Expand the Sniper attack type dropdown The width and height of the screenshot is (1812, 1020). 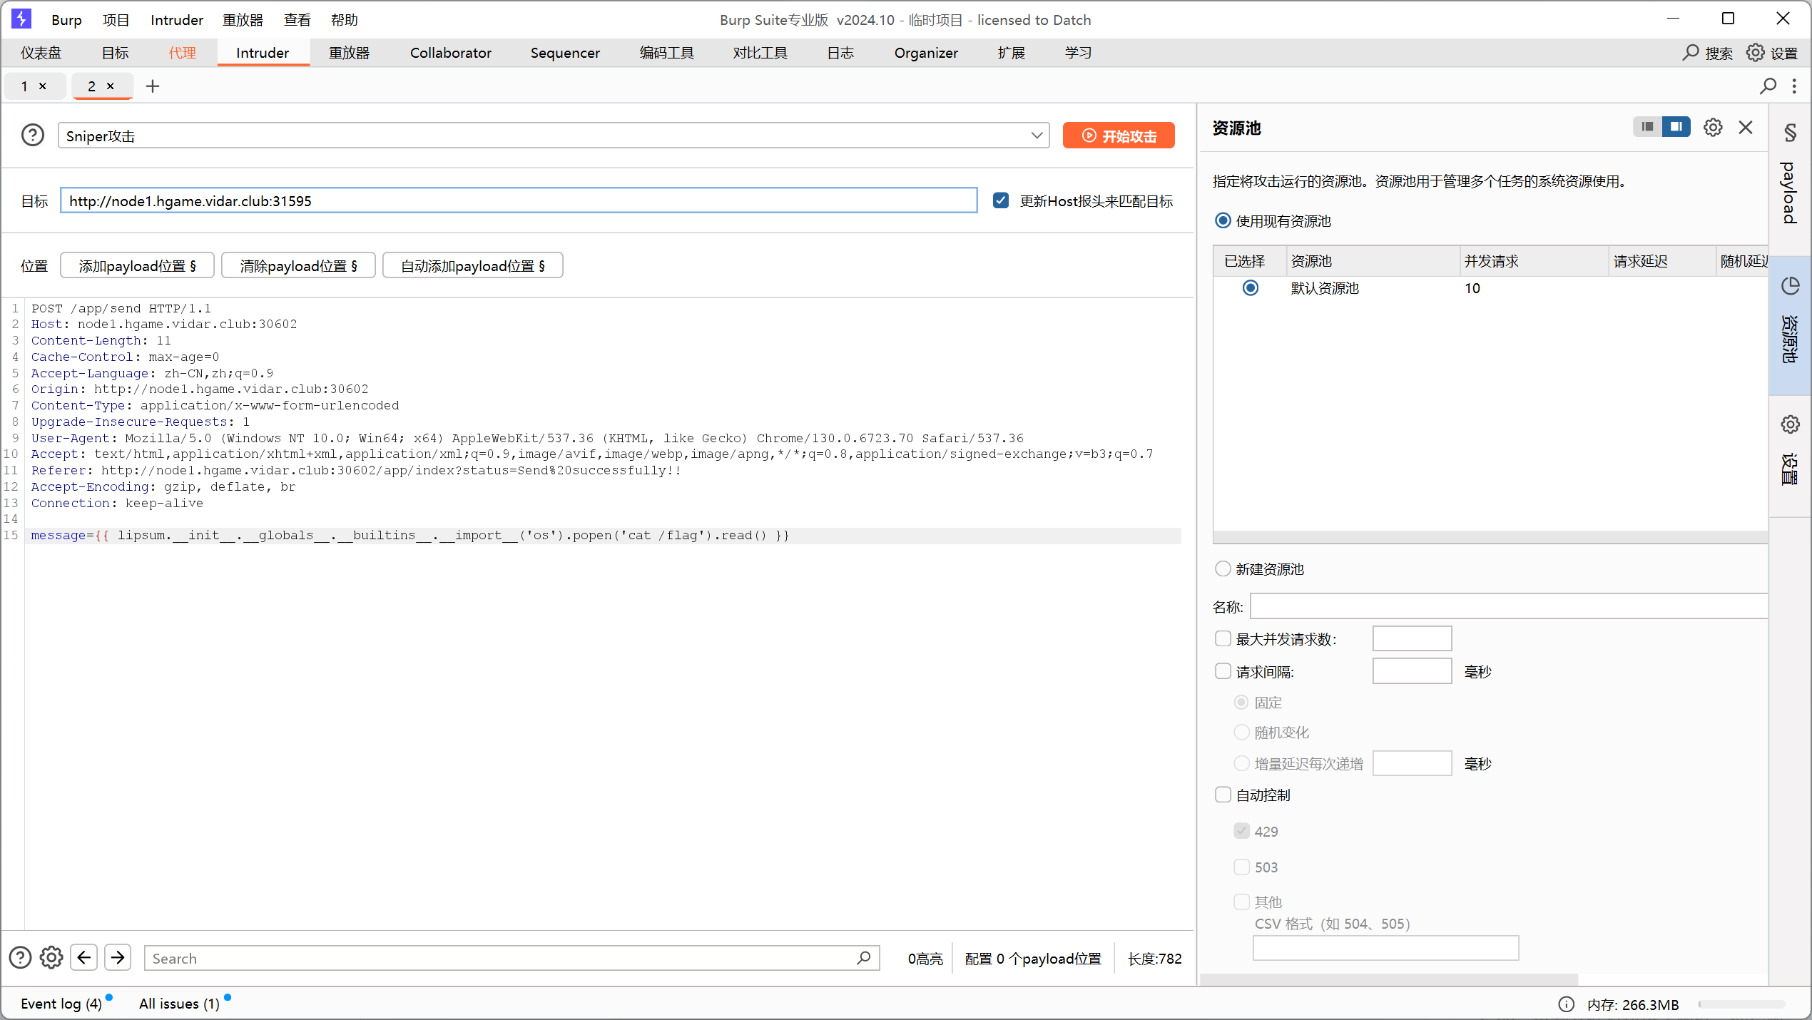[x=1037, y=136]
